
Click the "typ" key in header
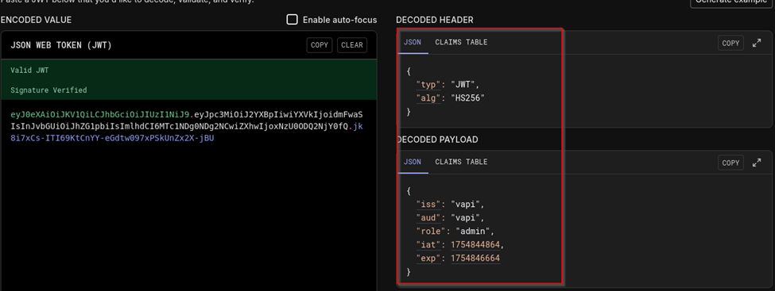tap(428, 85)
